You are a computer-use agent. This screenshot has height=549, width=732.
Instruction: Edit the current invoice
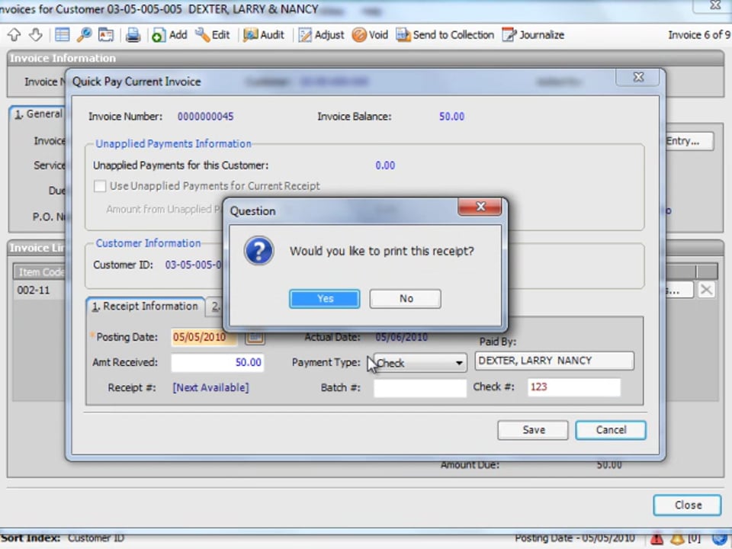(213, 34)
